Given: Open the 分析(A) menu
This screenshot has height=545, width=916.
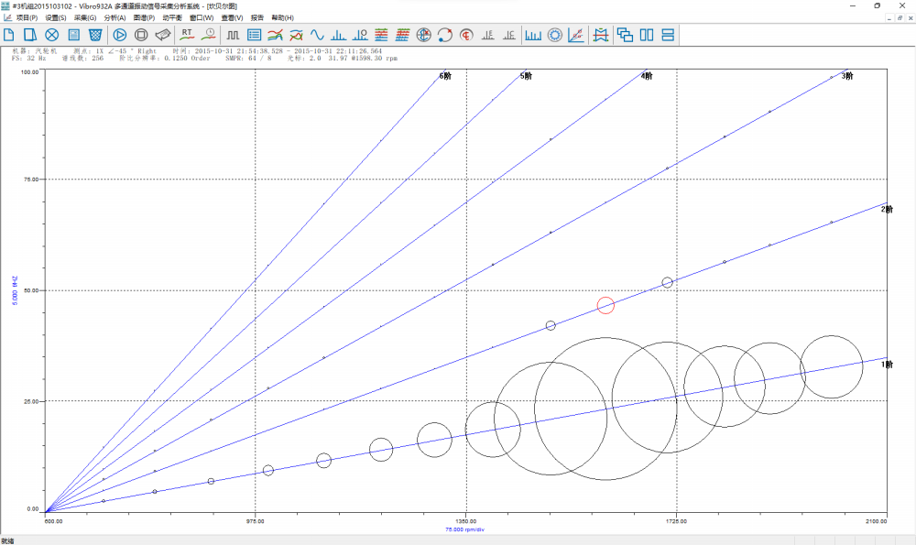Looking at the screenshot, I should click(114, 18).
